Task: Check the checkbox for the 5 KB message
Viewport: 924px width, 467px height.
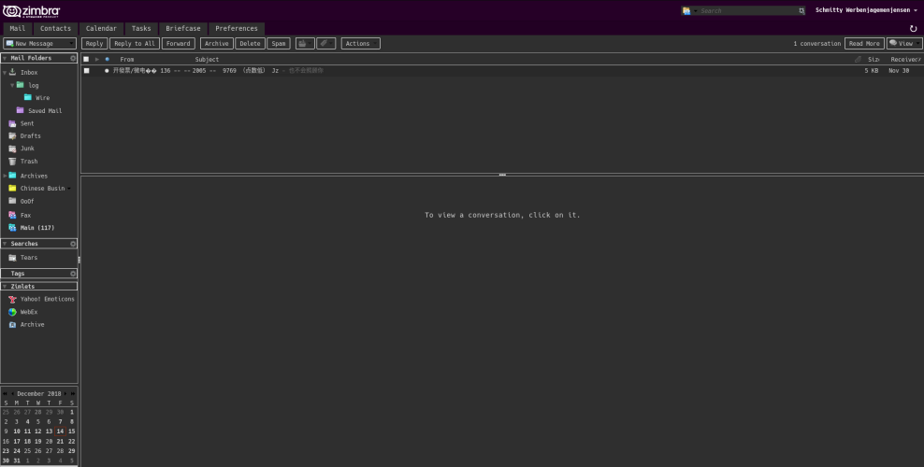Action: click(86, 71)
